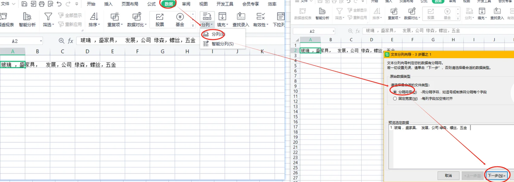Open 填充 fill tool in left window ribbon
Image resolution: width=514 pixels, height=182 pixels.
(223, 20)
